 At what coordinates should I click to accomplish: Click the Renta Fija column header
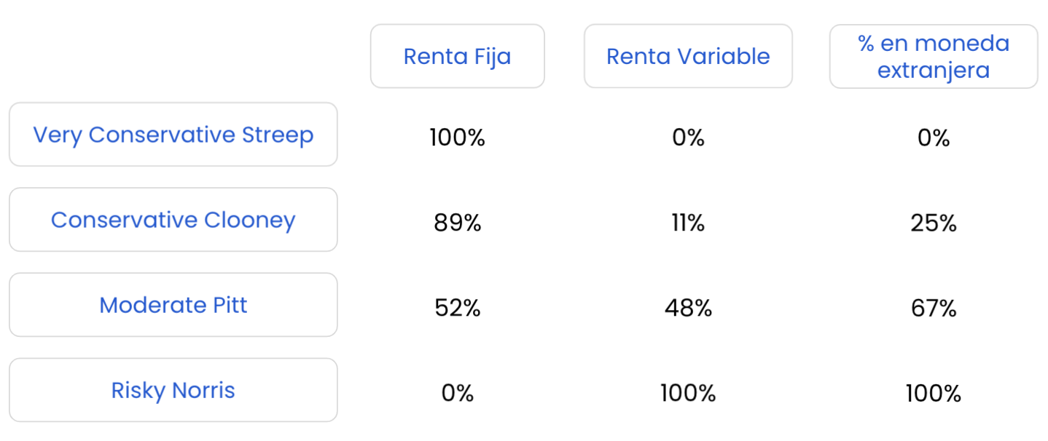click(x=457, y=57)
